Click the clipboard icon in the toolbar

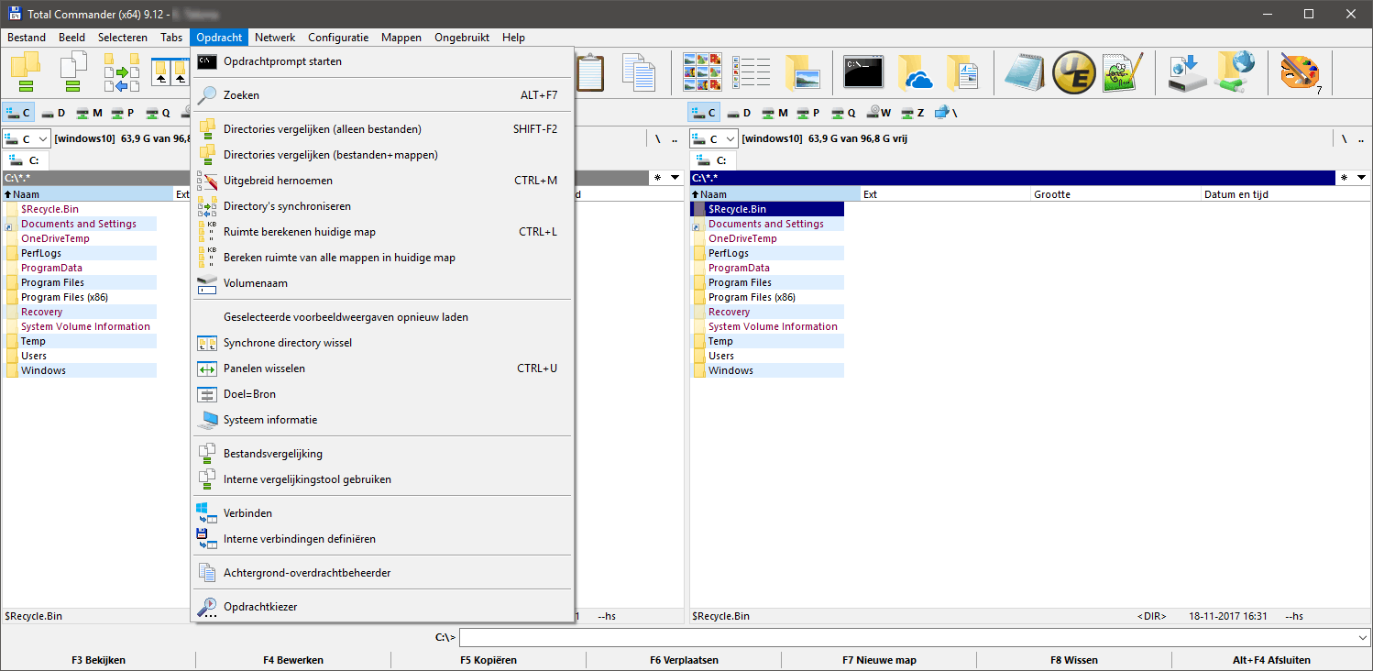coord(589,71)
